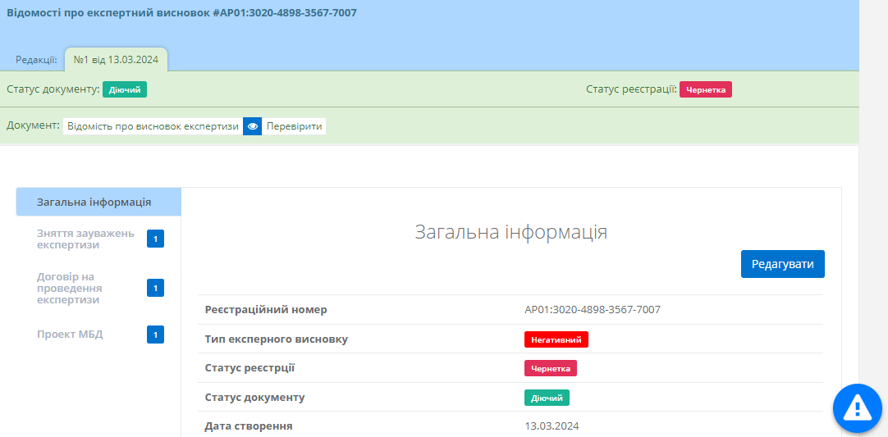Click the badge next to Договір на проведення експертизи
The image size is (888, 437).
(x=155, y=288)
